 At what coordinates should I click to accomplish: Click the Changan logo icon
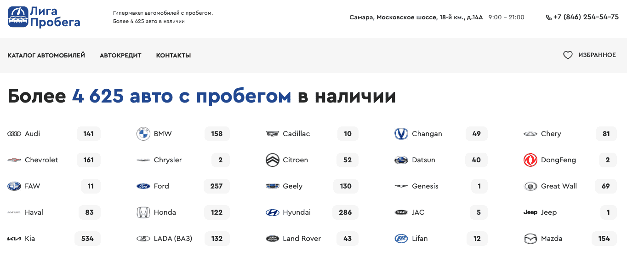tap(401, 134)
